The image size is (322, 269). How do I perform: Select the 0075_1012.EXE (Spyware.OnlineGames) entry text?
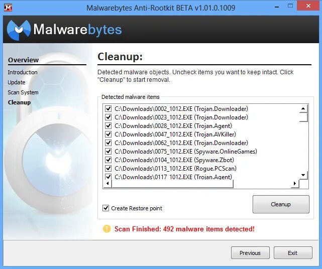[x=186, y=152]
